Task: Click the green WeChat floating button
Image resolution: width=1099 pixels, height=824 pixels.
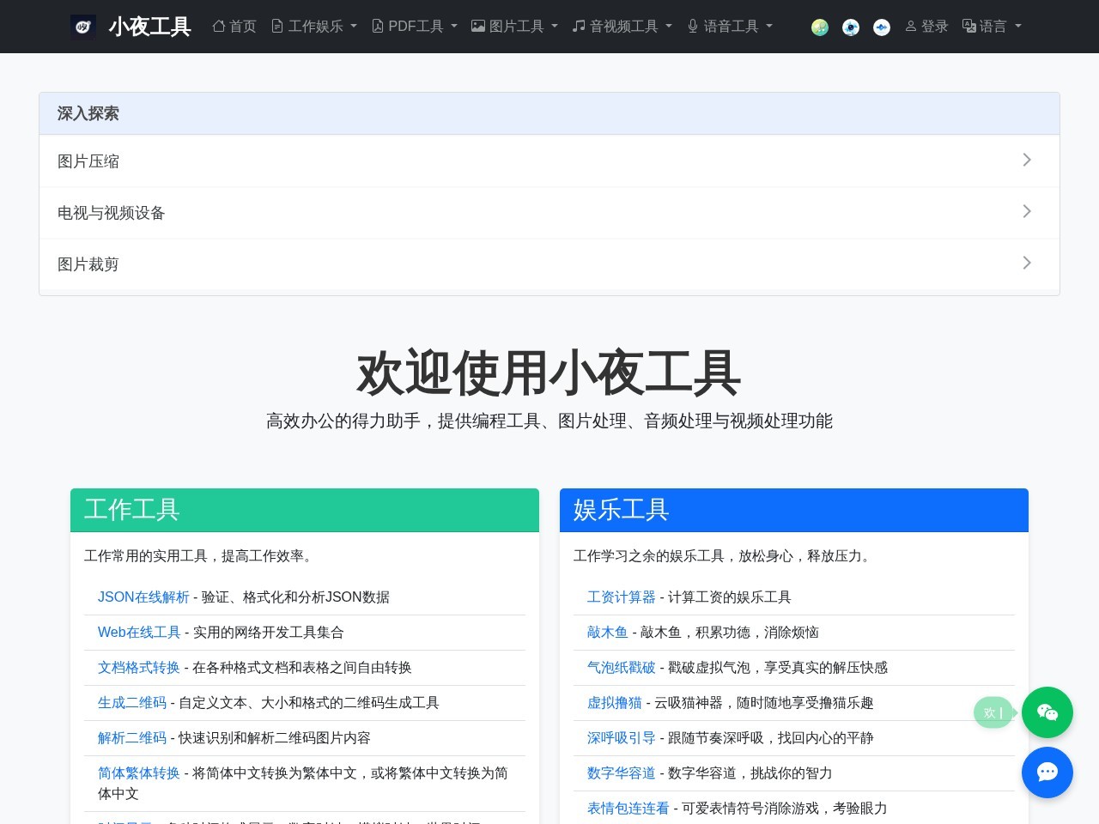Action: [x=1047, y=712]
